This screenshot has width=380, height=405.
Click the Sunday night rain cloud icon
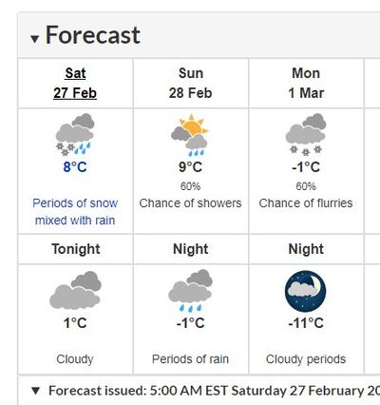(190, 291)
